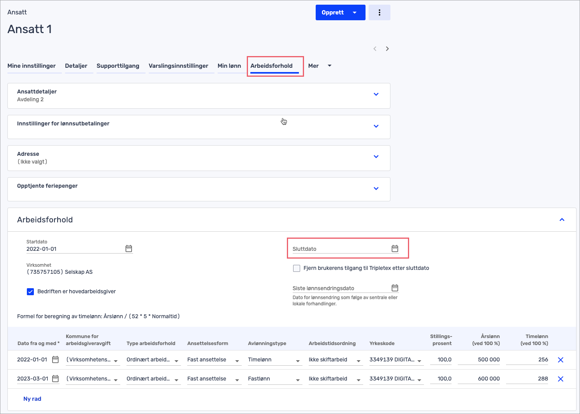580x414 pixels.
Task: Edit Timelønn value 288
Action: click(x=527, y=379)
